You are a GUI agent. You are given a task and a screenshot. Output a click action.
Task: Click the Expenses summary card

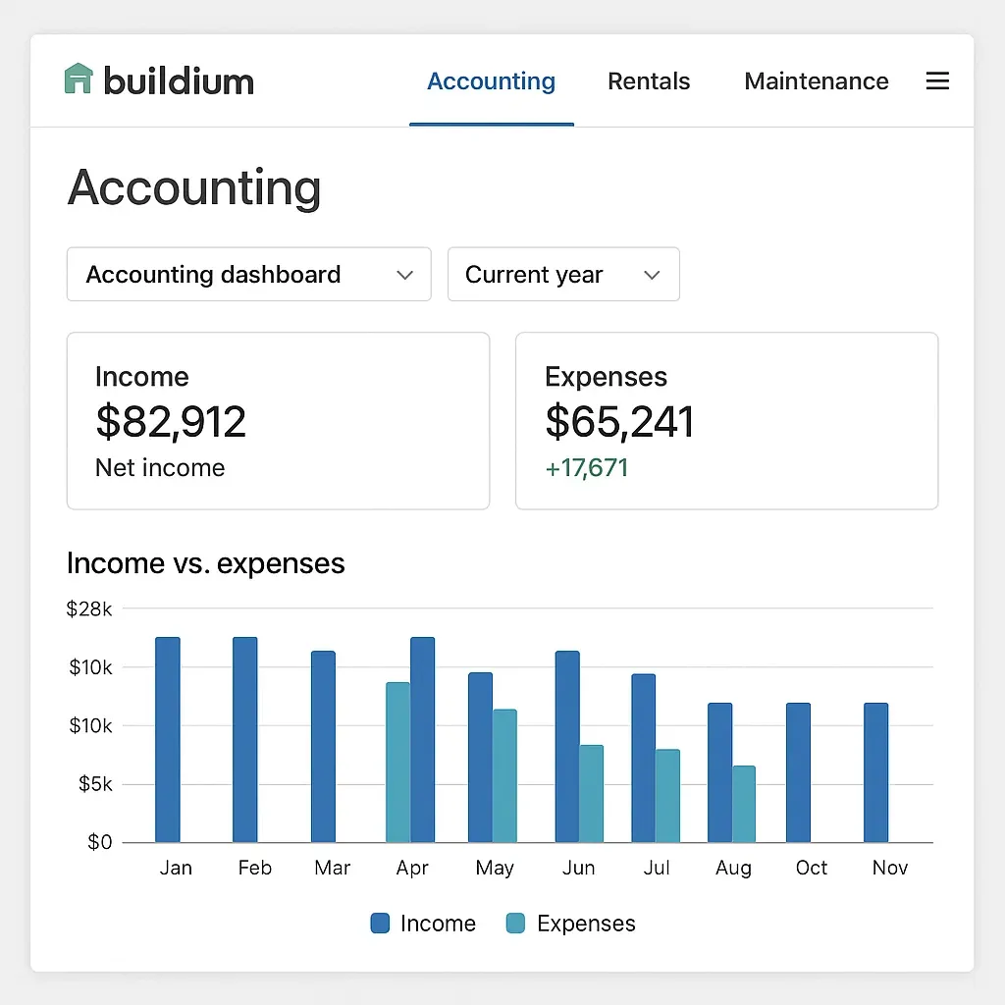(x=727, y=420)
